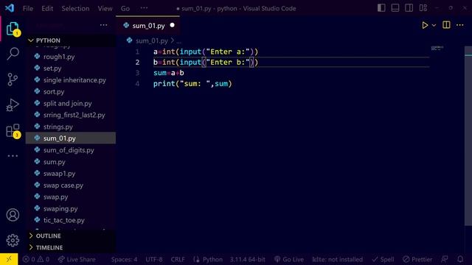Viewport: 472px width, 265px height.
Task: Open single inheritance.py file
Action: coord(71,80)
